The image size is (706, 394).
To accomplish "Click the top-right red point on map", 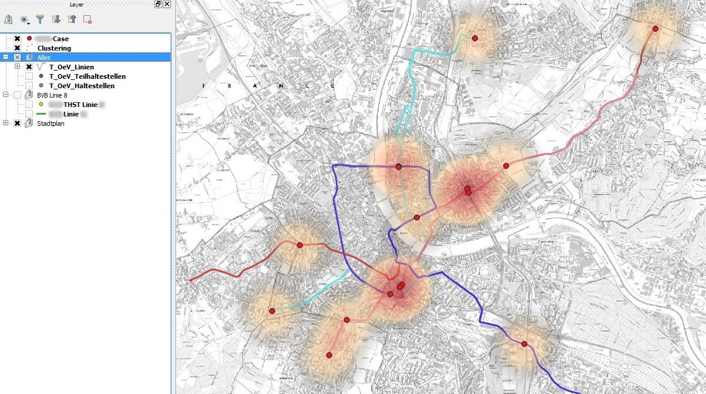I will click(x=655, y=29).
